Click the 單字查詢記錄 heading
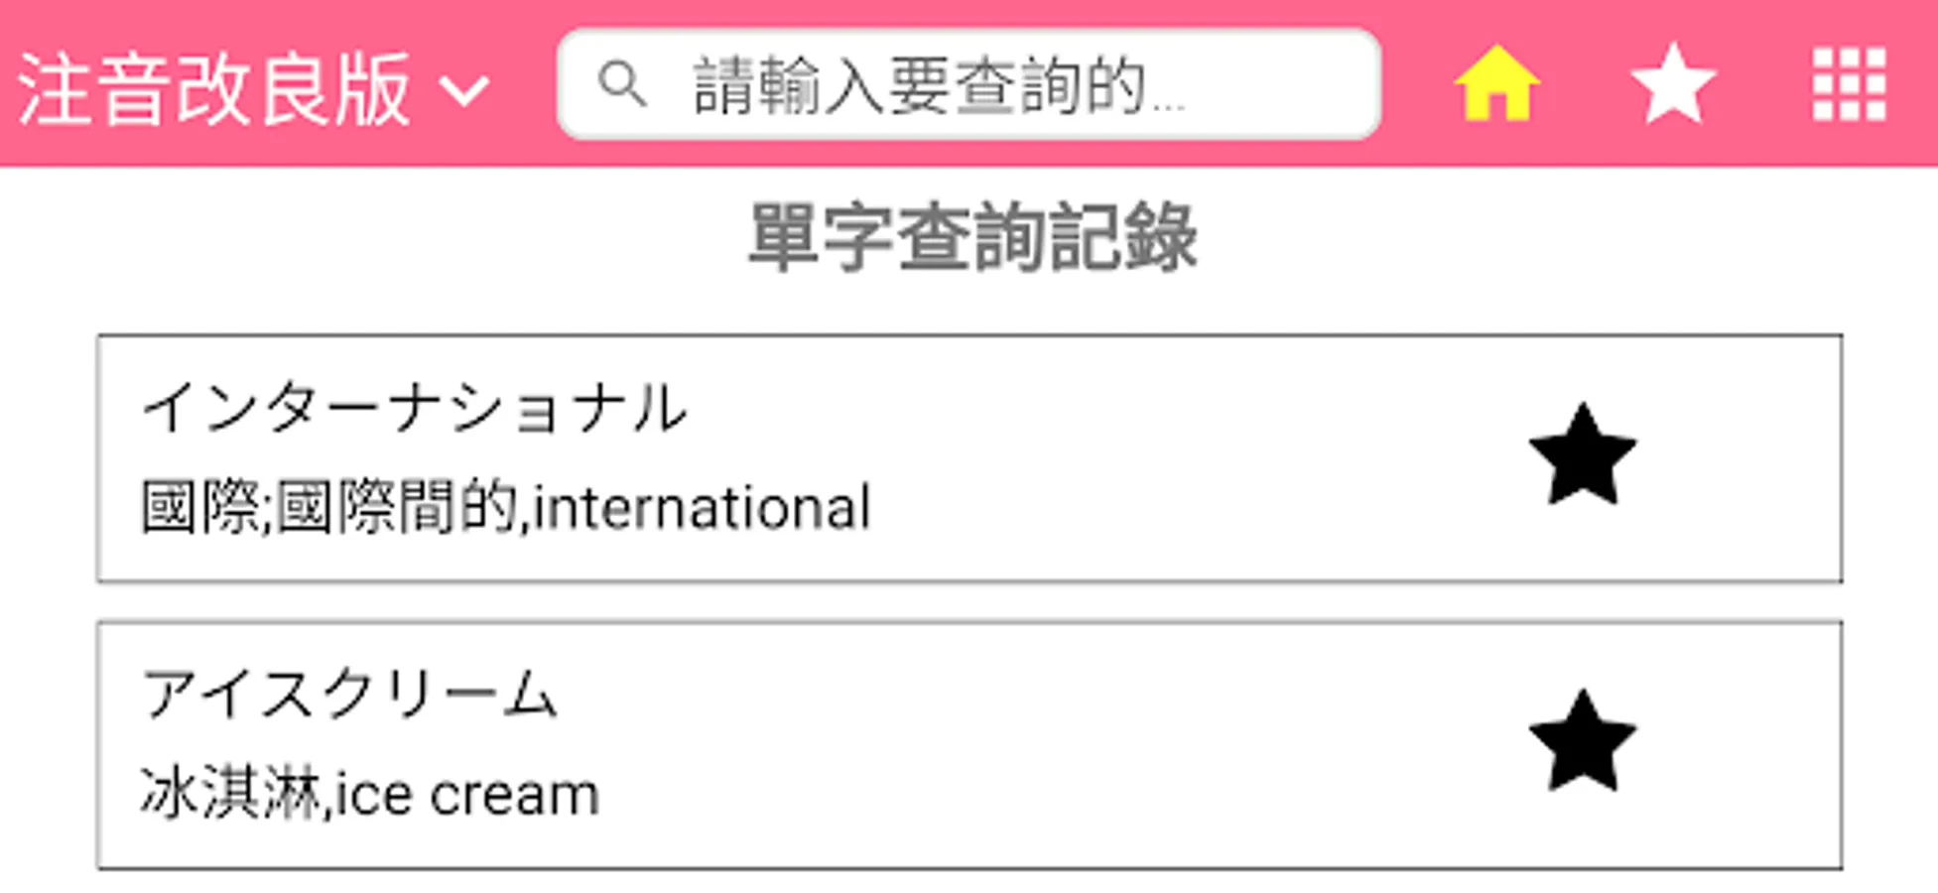 (x=971, y=237)
